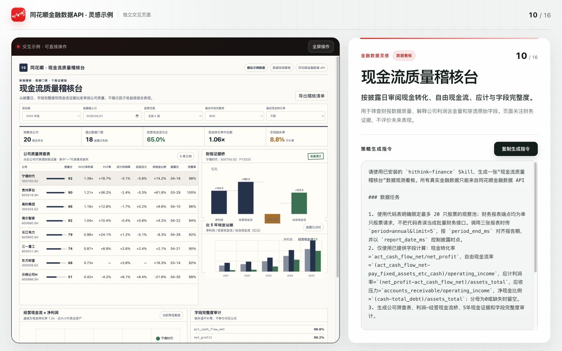Click the 数据观测看板 pill
The image size is (562, 351).
click(282, 67)
